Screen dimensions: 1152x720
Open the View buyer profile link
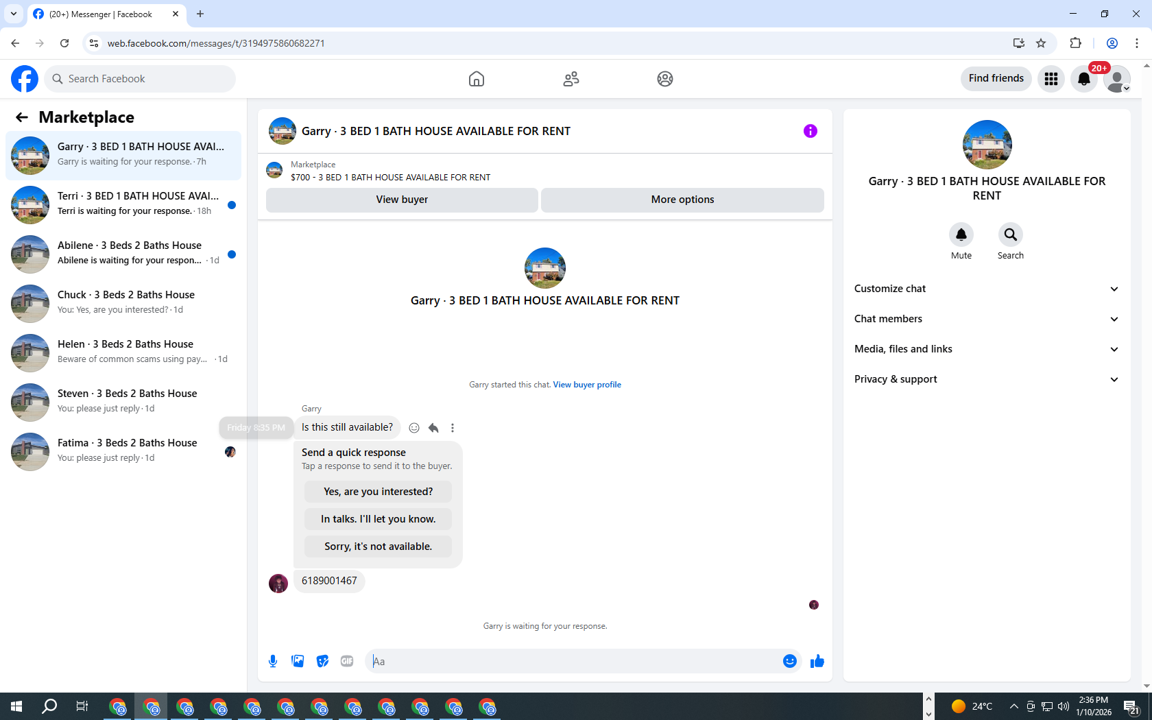click(587, 385)
